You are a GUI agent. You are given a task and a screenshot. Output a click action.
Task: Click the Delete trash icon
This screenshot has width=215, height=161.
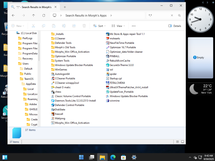pyautogui.click(x=84, y=26)
